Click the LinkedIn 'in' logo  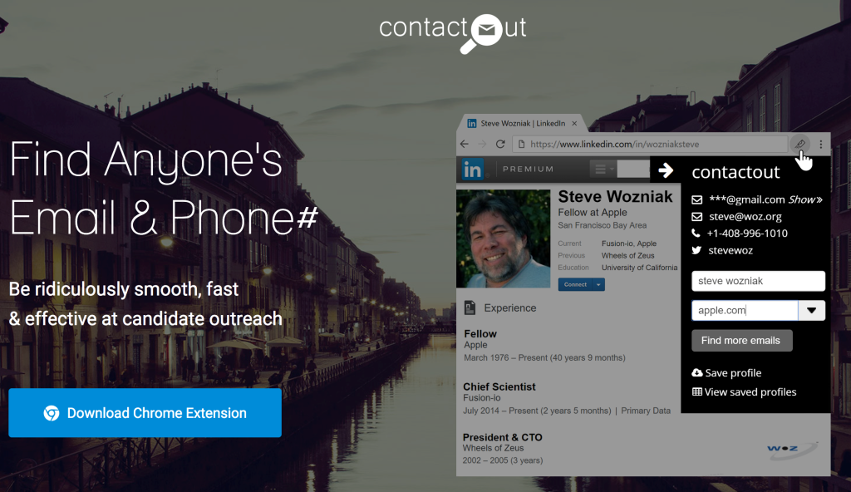coord(472,170)
